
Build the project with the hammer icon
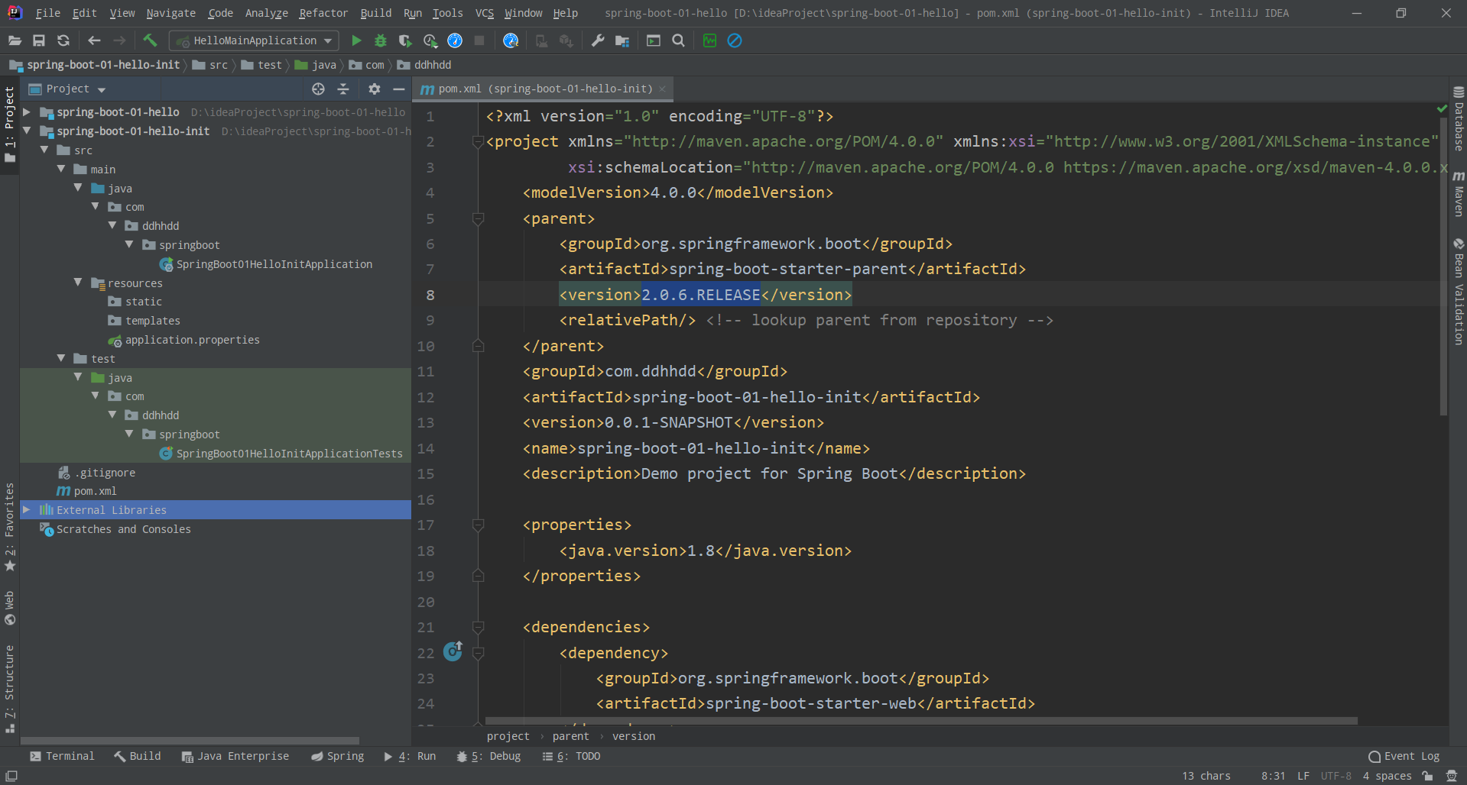coord(150,40)
